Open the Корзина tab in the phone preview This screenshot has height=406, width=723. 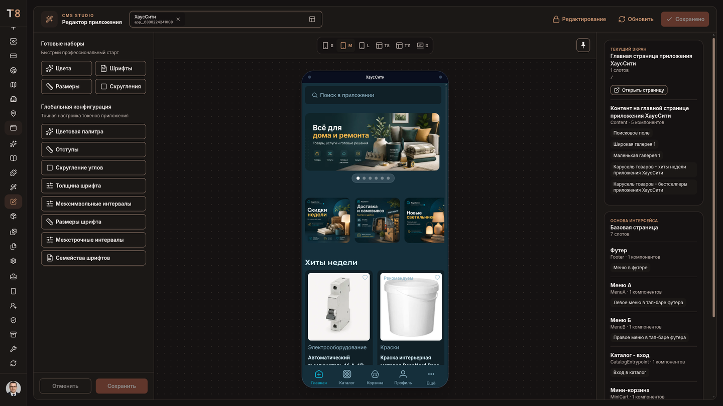[x=375, y=378]
